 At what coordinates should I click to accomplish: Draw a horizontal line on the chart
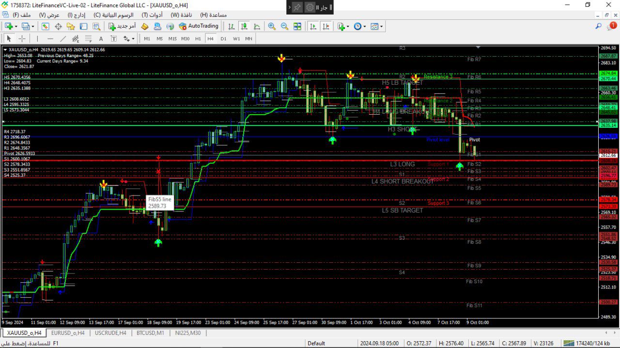[50, 39]
